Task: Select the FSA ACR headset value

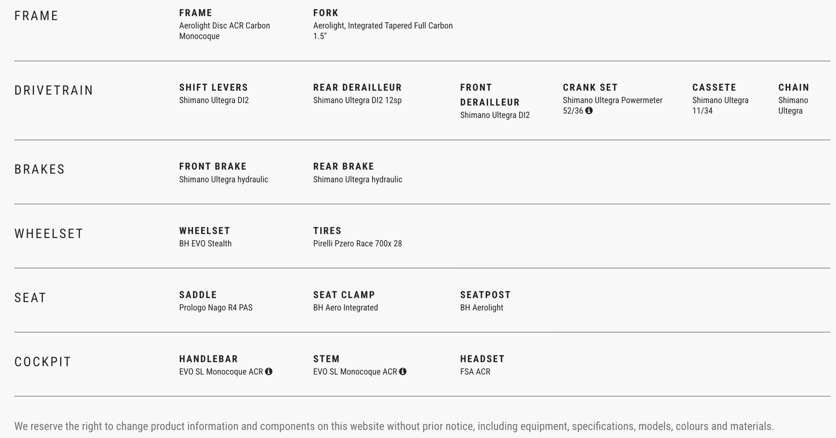Action: point(475,372)
